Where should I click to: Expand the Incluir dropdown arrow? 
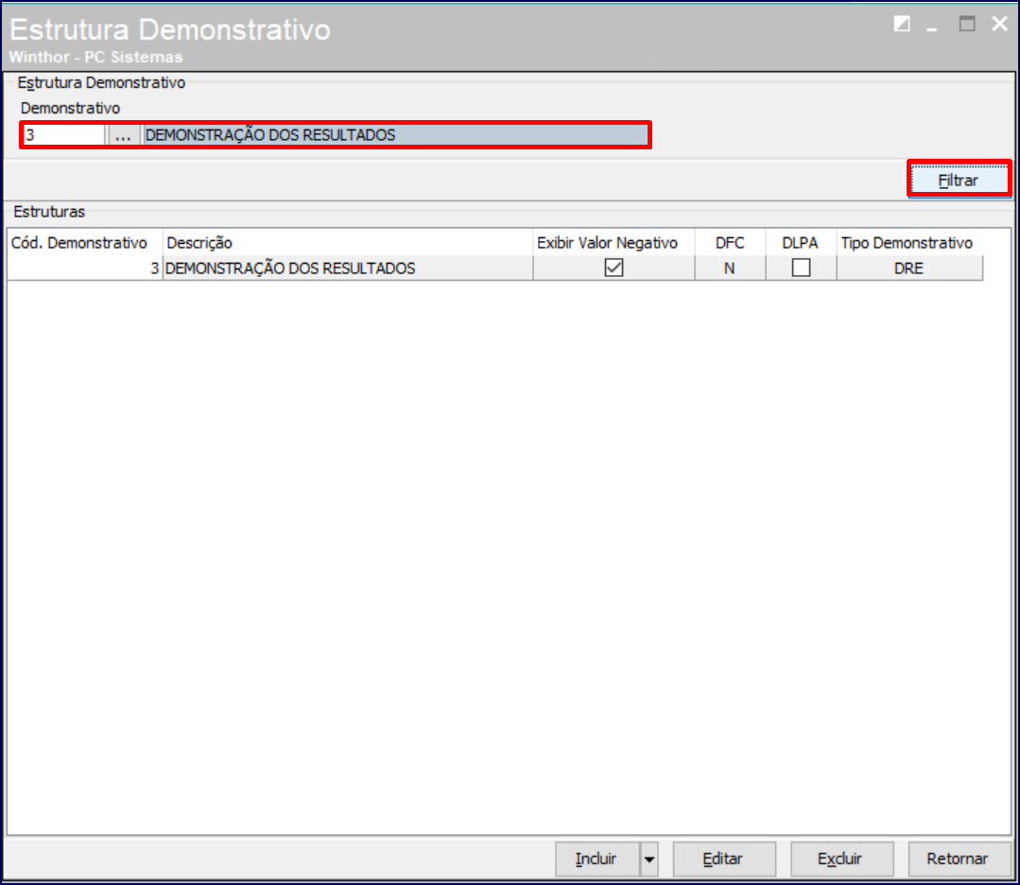[649, 859]
